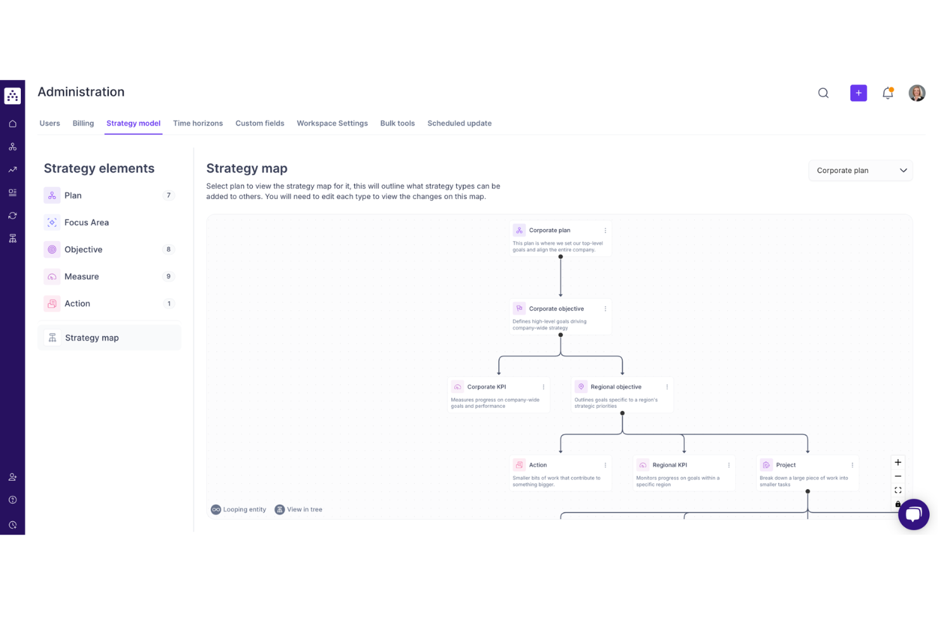938x626 pixels.
Task: Zoom out of the strategy map
Action: pos(897,476)
